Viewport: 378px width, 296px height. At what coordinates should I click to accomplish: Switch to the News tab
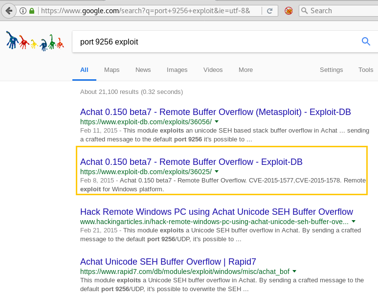click(143, 70)
